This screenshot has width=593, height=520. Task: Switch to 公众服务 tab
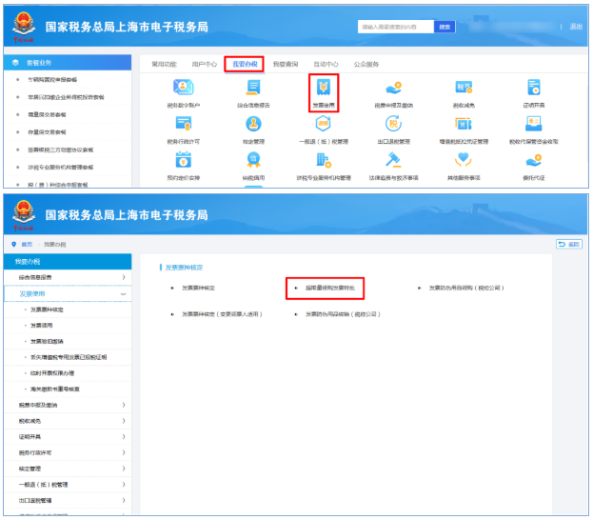click(x=366, y=64)
